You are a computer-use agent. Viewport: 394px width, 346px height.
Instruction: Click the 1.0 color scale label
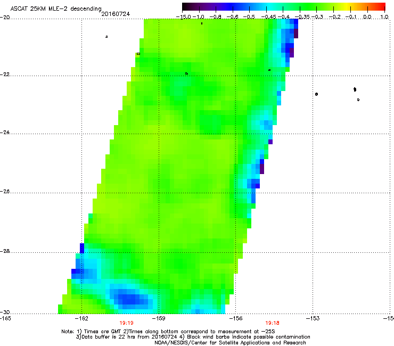[384, 17]
